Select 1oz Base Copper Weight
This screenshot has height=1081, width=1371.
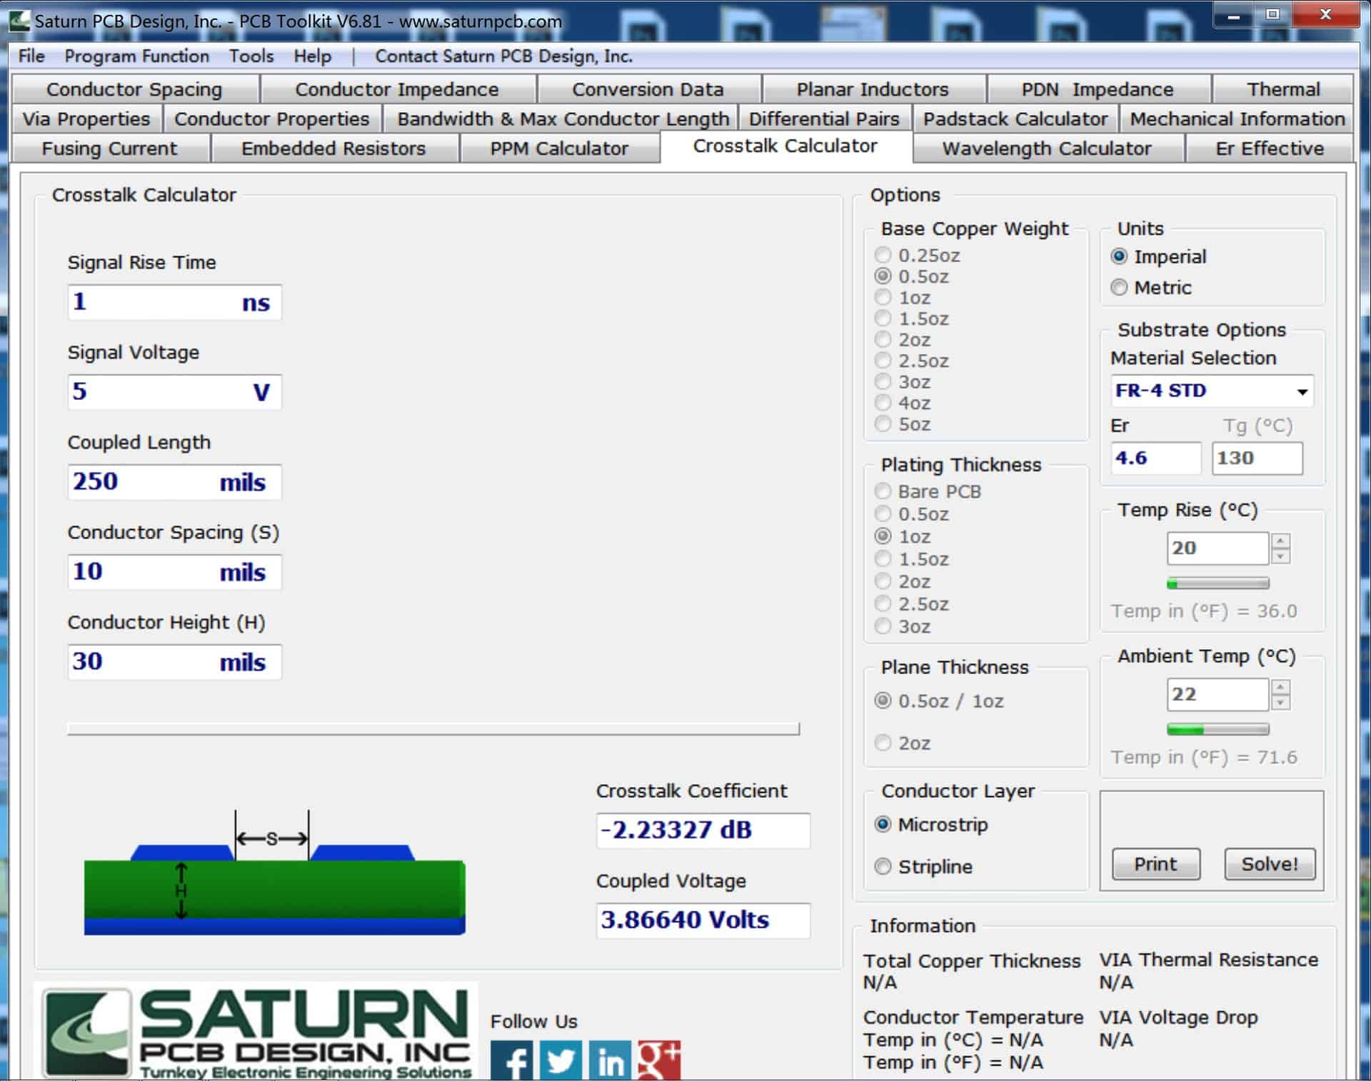(x=883, y=298)
